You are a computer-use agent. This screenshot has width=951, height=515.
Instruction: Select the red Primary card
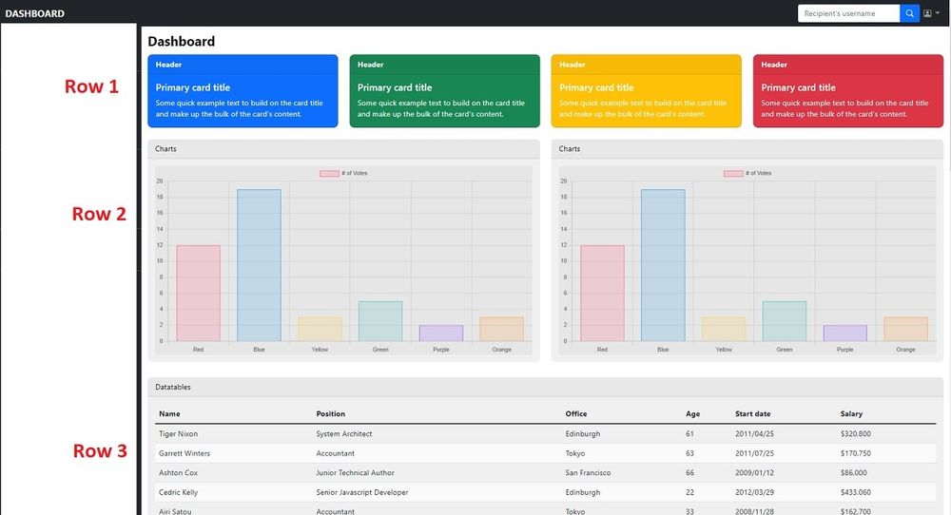click(847, 91)
